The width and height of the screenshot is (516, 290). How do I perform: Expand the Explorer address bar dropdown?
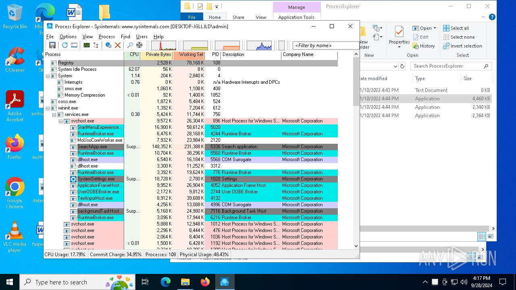tap(395, 66)
